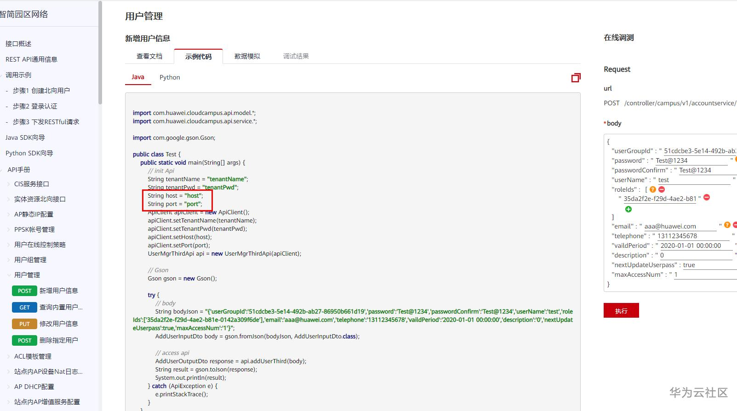Screen dimensions: 737x411
Task: Click the userName field containing test
Action: pos(694,180)
